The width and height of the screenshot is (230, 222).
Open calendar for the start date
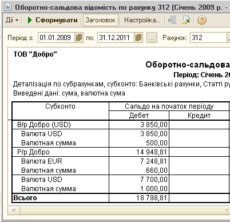[79, 38]
